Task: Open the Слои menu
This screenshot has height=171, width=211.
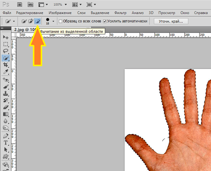Action: click(81, 13)
